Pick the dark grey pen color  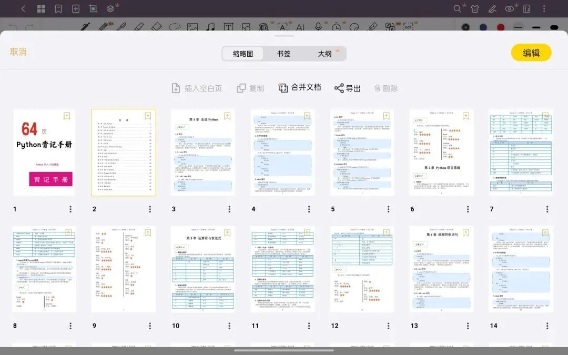tap(466, 27)
